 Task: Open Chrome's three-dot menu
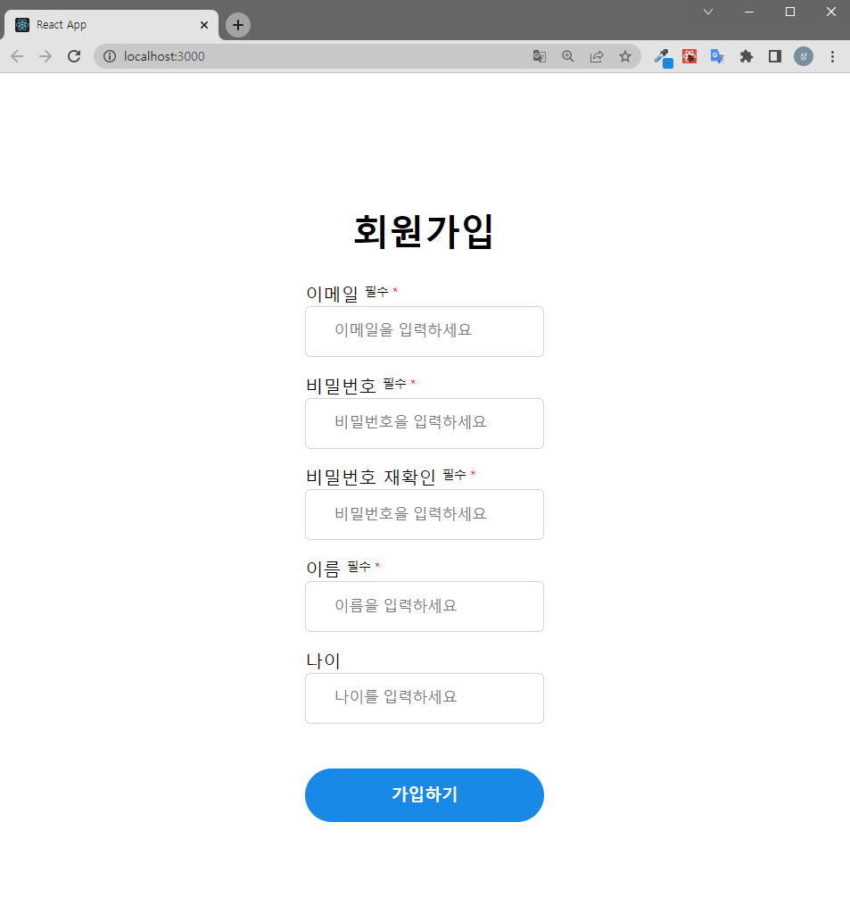click(832, 56)
